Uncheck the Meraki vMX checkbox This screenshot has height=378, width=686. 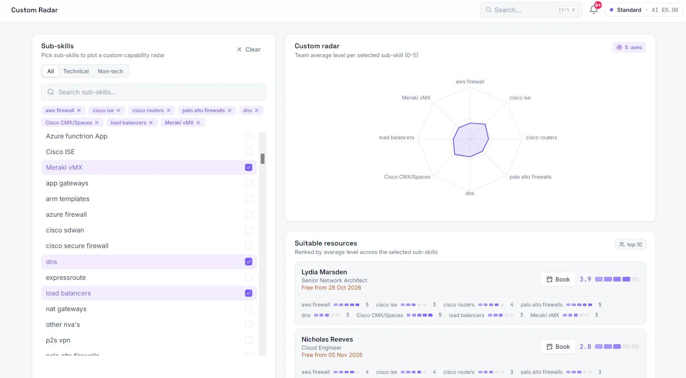tap(248, 168)
